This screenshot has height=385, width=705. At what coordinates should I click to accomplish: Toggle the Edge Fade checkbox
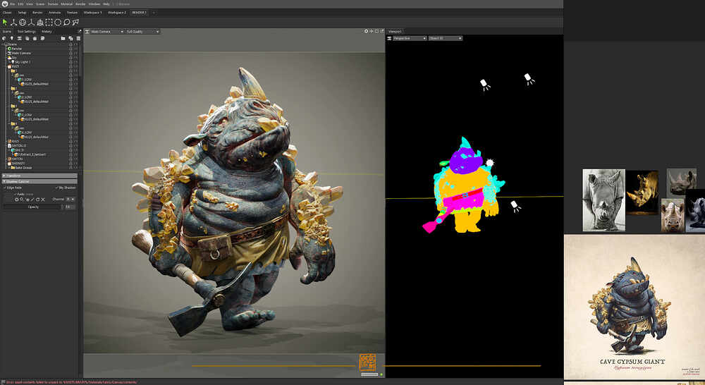click(5, 188)
